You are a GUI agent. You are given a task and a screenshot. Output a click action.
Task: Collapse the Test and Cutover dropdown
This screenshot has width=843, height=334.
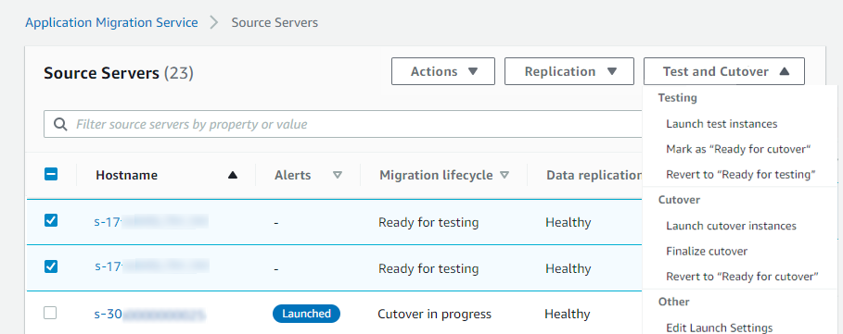tap(724, 71)
